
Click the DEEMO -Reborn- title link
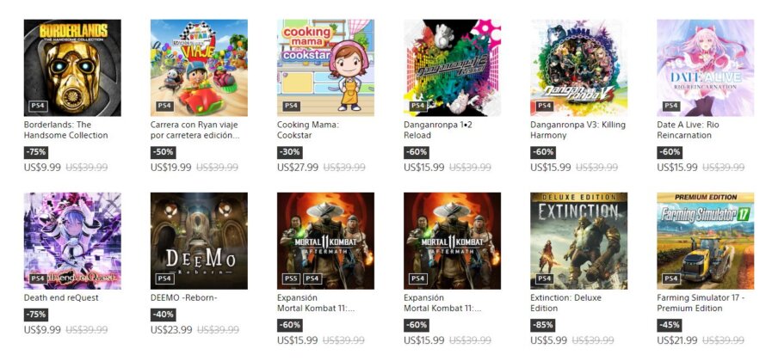coord(186,297)
